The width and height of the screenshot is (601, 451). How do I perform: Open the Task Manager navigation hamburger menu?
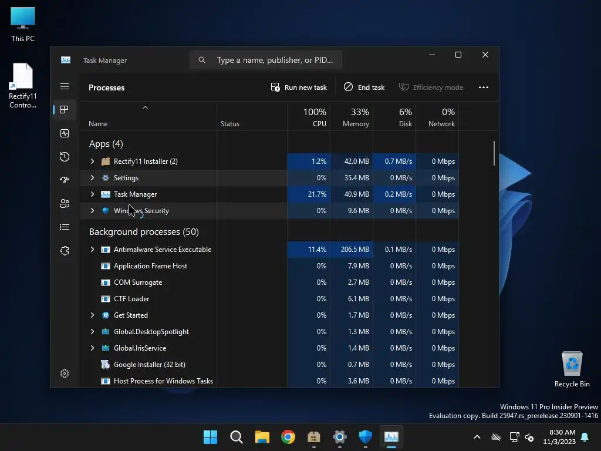65,86
